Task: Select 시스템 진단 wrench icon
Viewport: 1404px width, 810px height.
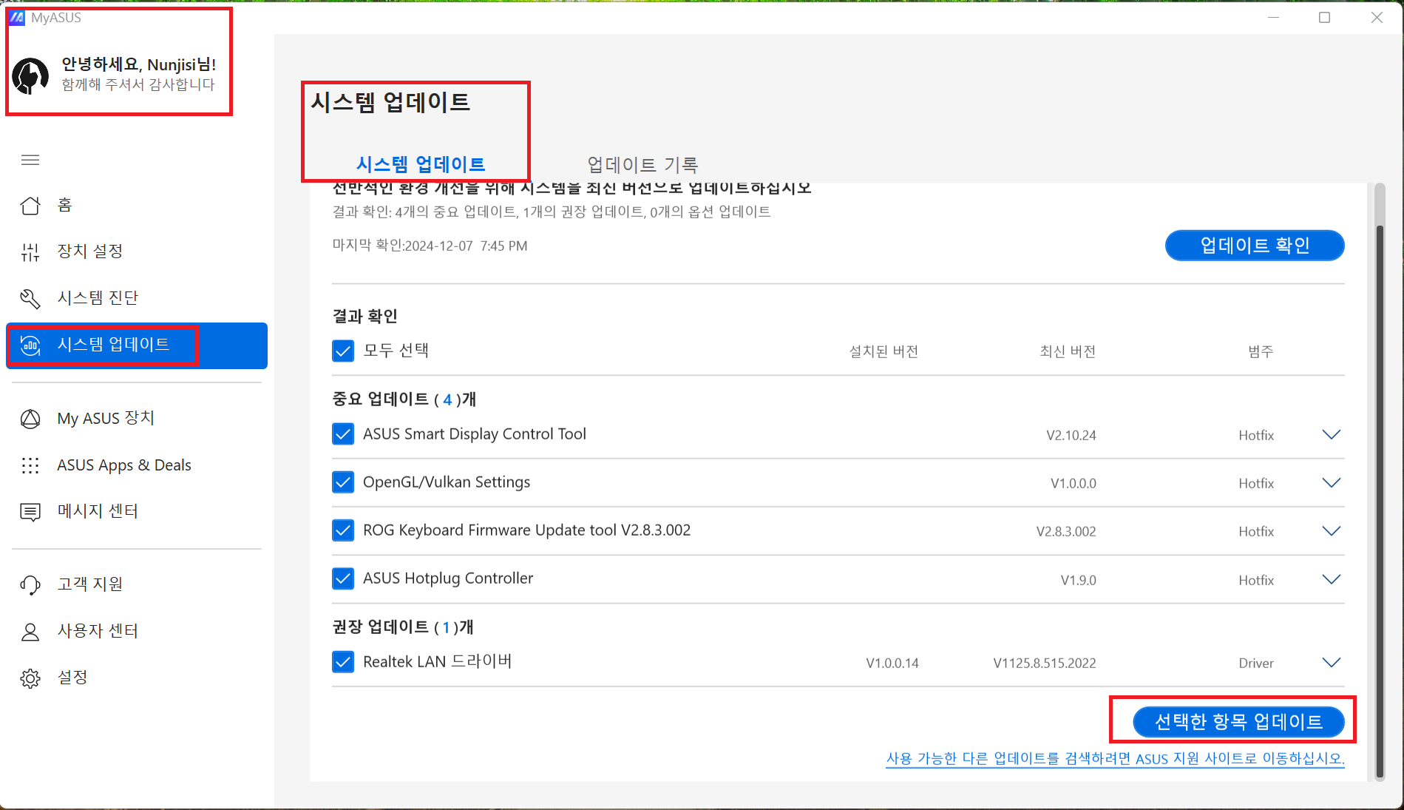Action: coord(30,298)
